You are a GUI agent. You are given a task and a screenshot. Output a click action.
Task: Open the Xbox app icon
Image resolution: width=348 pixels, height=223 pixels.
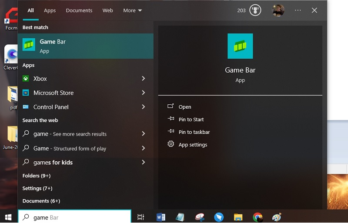pyautogui.click(x=26, y=79)
